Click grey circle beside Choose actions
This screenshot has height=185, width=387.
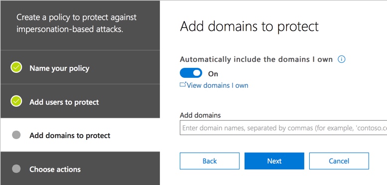click(x=16, y=169)
